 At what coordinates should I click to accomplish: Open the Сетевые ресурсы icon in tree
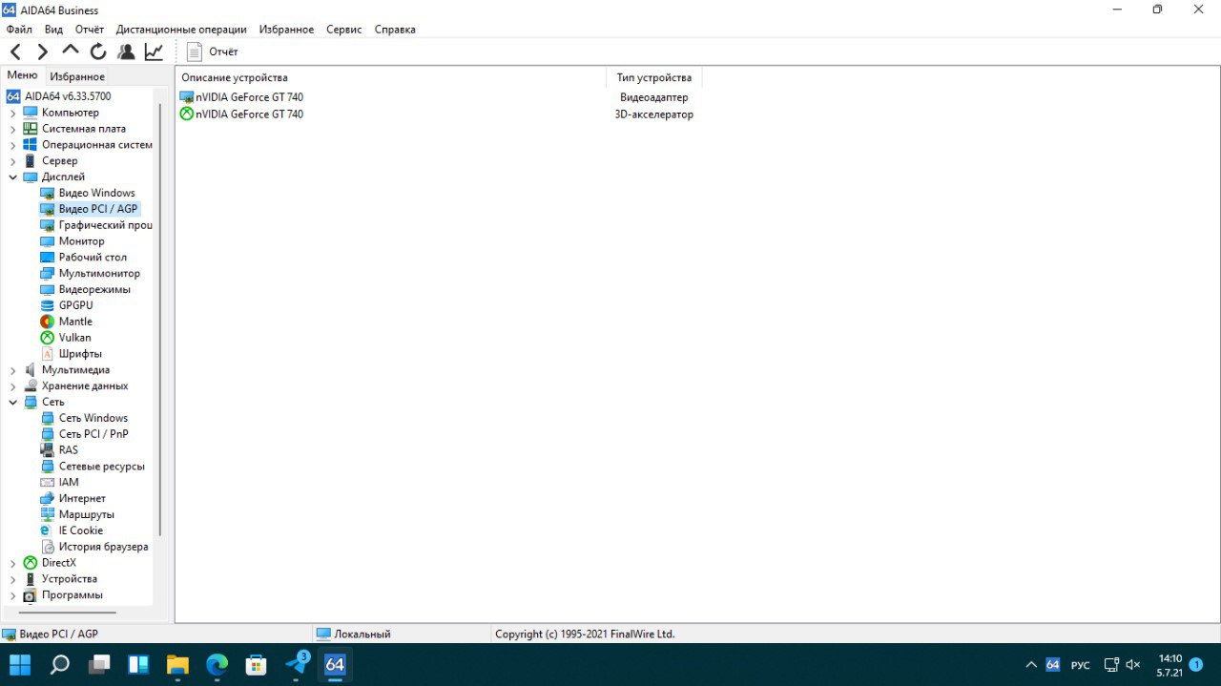[48, 467]
